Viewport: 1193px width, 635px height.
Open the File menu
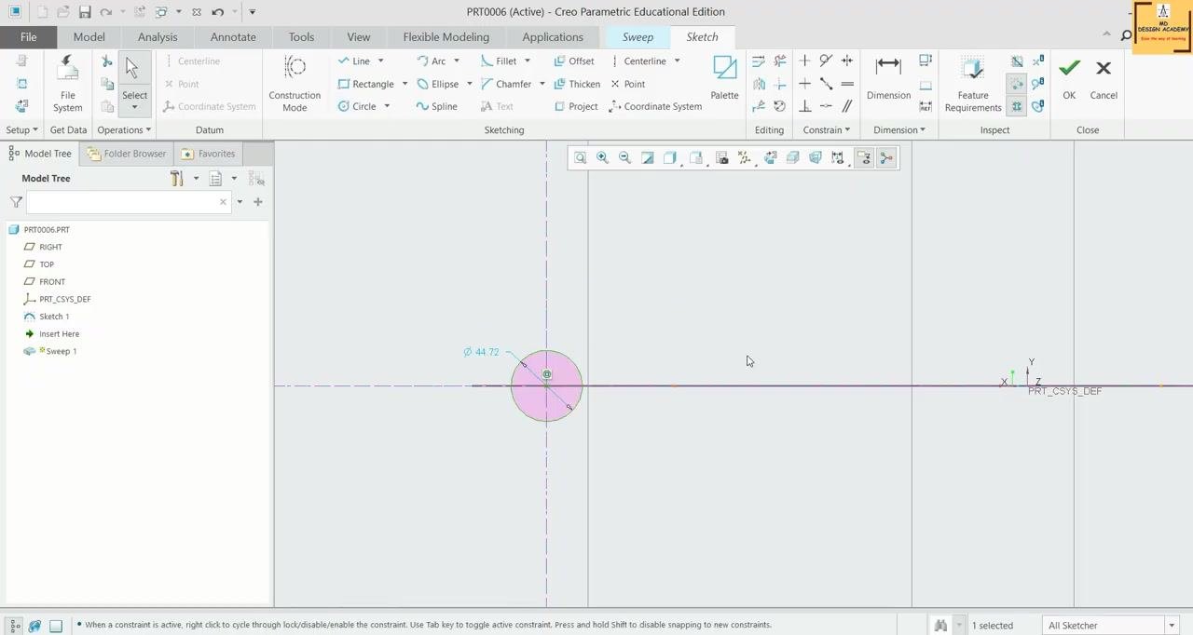click(28, 37)
